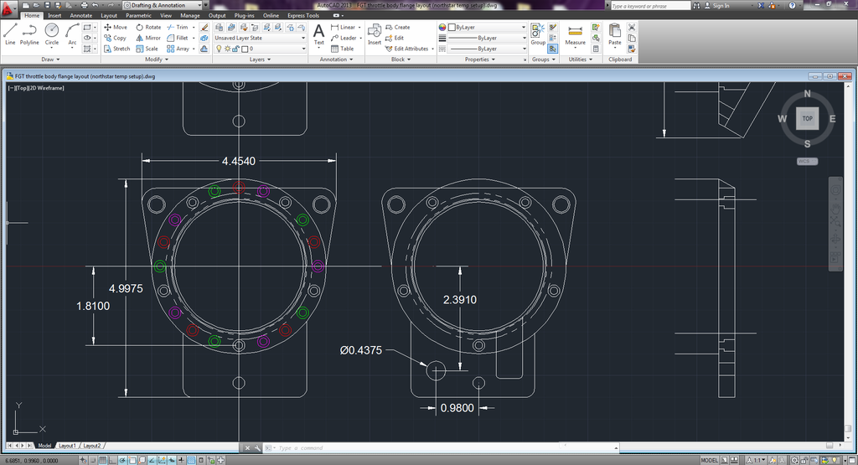Open the Layout1 drawing tab
The height and width of the screenshot is (465, 858).
coord(67,446)
